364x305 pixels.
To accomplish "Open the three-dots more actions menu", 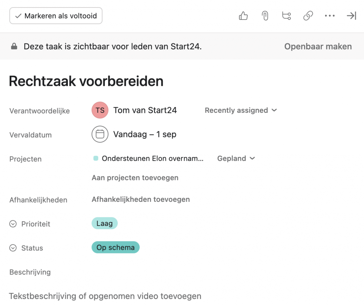I will (x=330, y=16).
